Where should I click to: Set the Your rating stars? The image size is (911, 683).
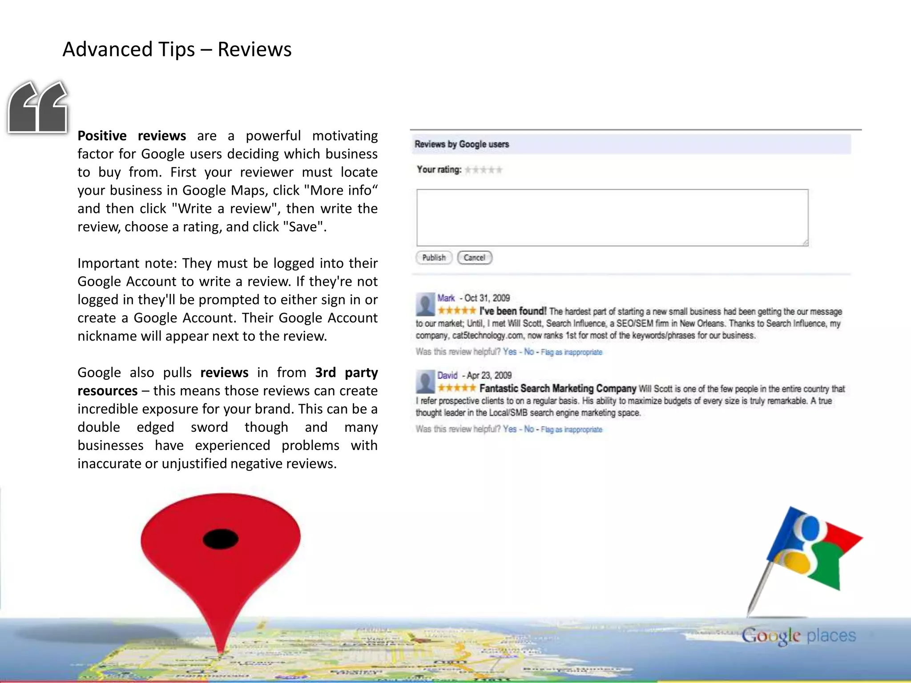tap(484, 169)
